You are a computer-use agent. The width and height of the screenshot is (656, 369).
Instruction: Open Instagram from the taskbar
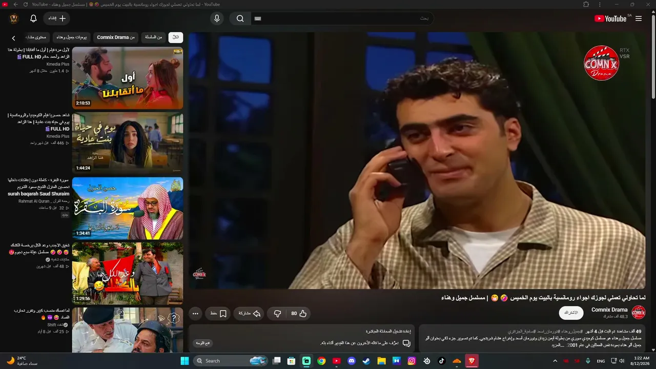click(x=412, y=361)
